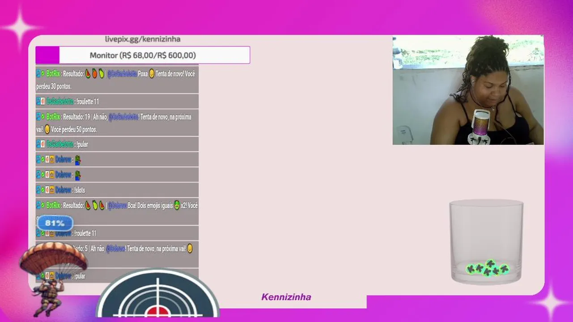The image size is (573, 322).
Task: Click the Monitor R$ 68,00/R$ 600,00 goal bar
Action: [x=143, y=55]
